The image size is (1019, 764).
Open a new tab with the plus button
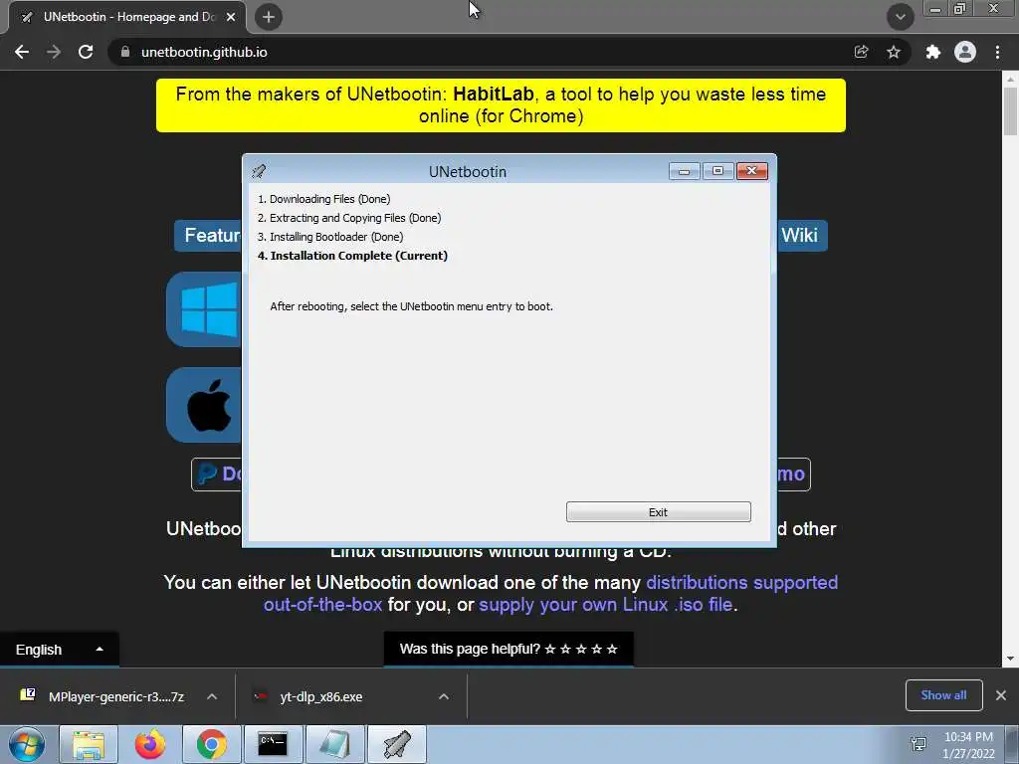pos(269,17)
